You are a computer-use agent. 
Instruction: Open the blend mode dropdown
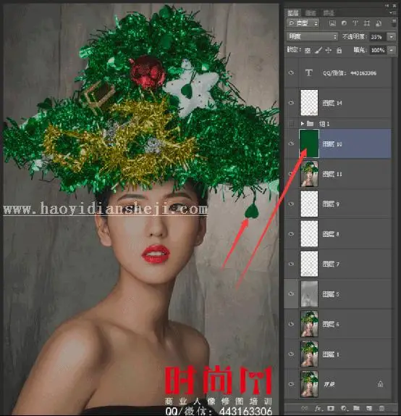coord(313,37)
